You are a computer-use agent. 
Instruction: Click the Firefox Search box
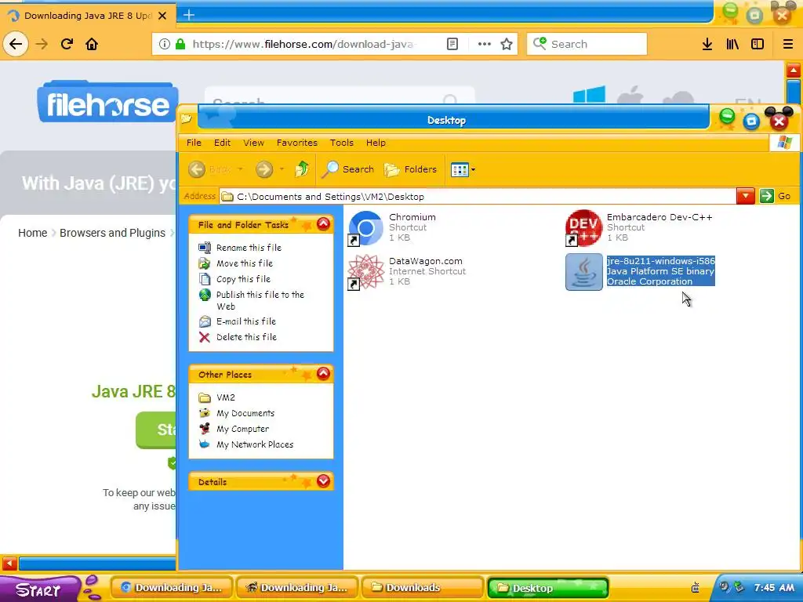587,44
